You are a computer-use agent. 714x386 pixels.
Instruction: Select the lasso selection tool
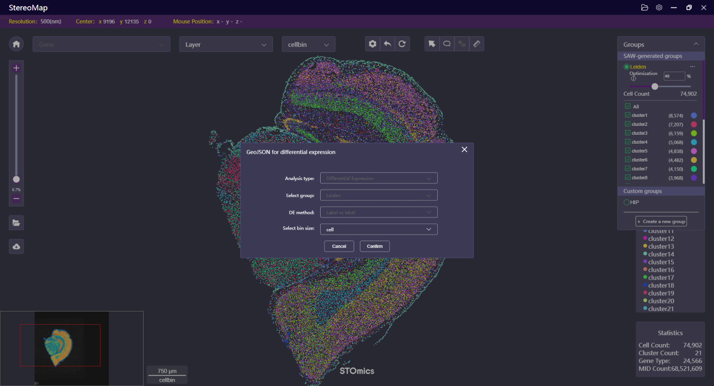click(447, 44)
